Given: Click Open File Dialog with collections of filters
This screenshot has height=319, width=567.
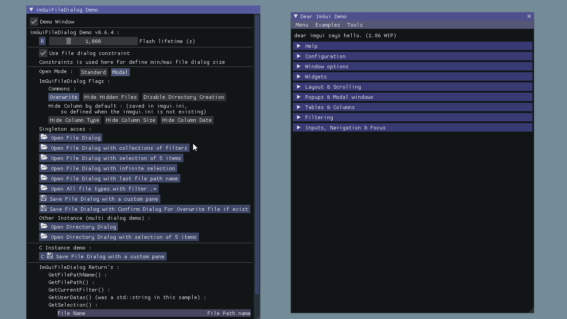Looking at the screenshot, I should 114,148.
